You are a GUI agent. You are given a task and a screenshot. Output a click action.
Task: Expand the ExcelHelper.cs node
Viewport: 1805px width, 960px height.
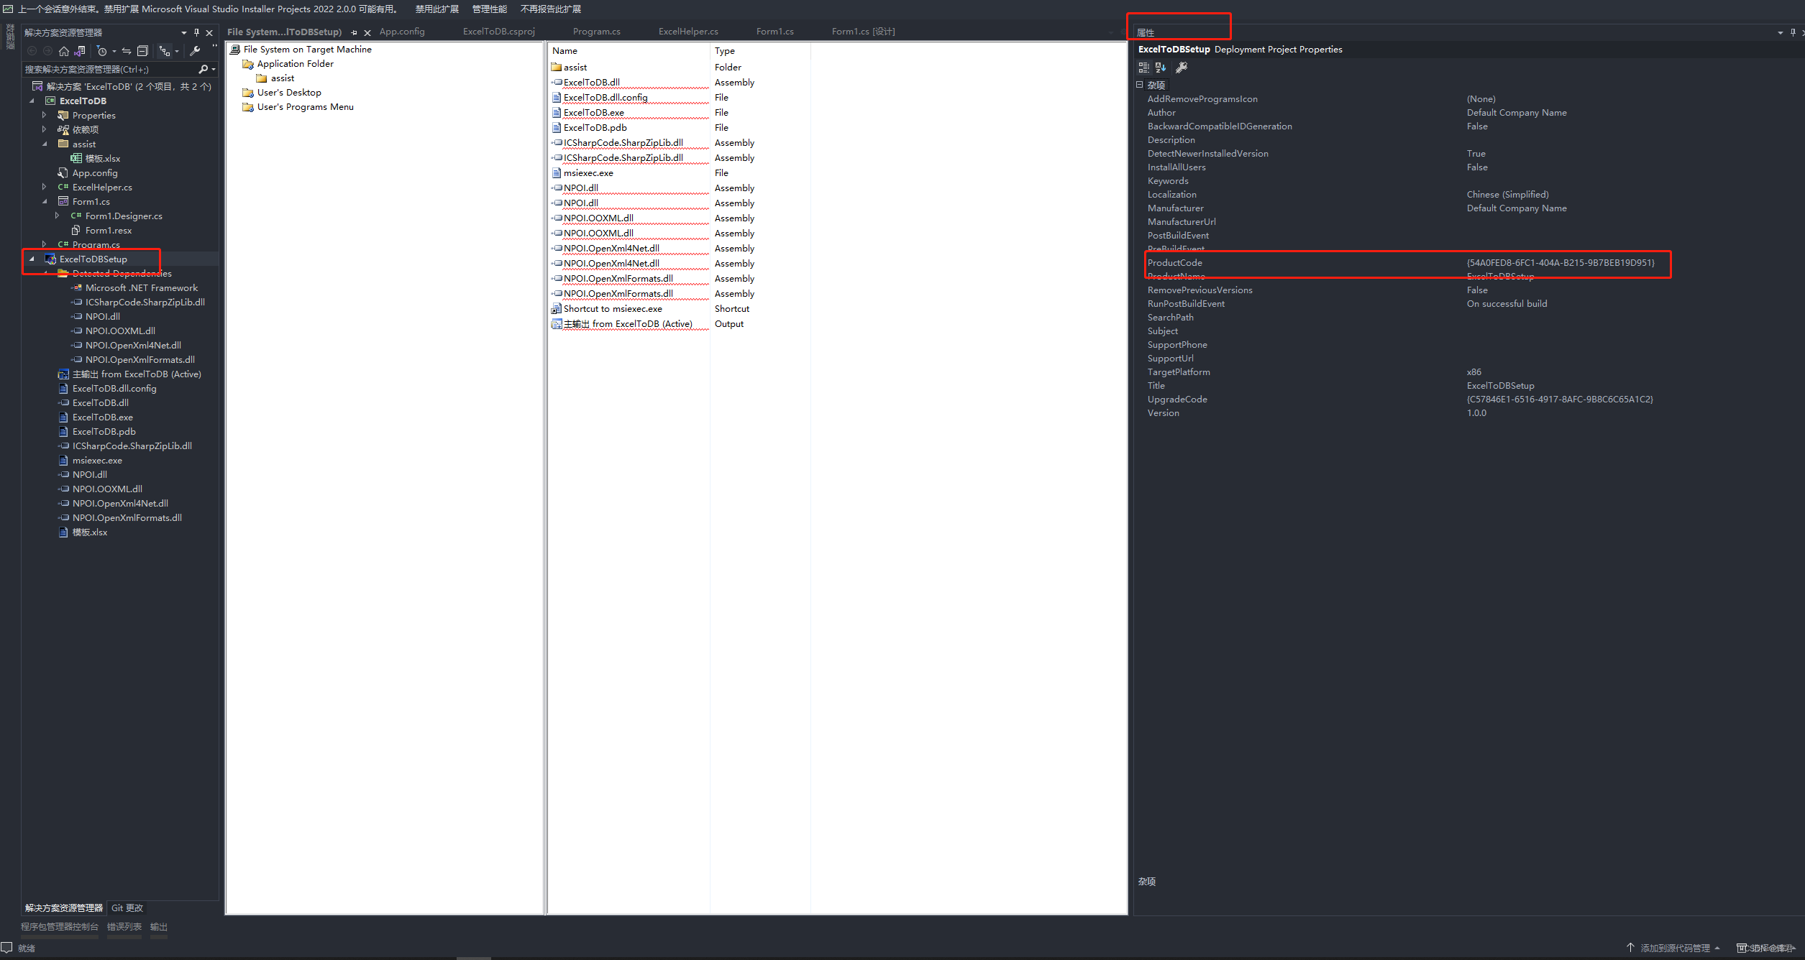point(45,188)
